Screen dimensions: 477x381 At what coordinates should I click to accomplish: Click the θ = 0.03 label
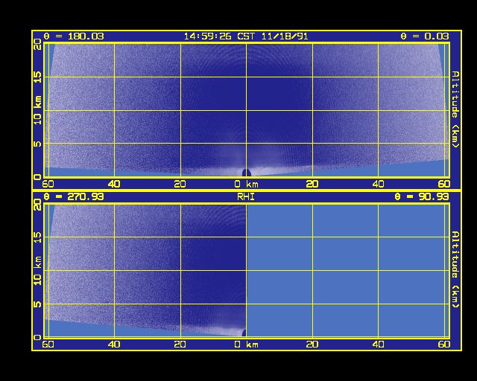pos(424,36)
